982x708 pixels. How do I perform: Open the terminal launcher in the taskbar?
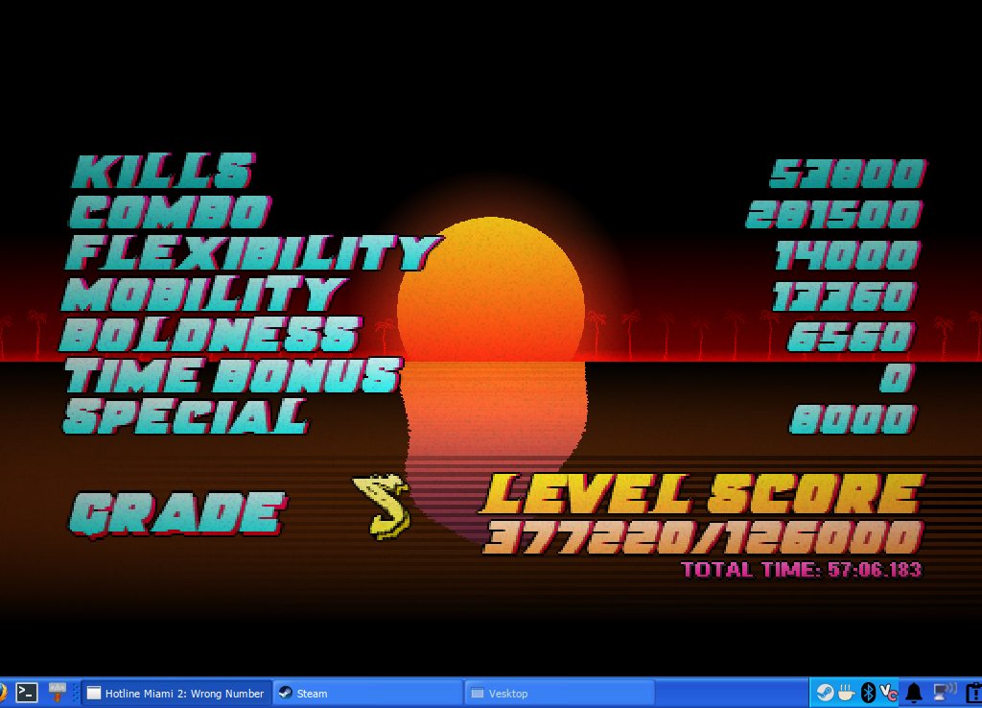tap(27, 693)
